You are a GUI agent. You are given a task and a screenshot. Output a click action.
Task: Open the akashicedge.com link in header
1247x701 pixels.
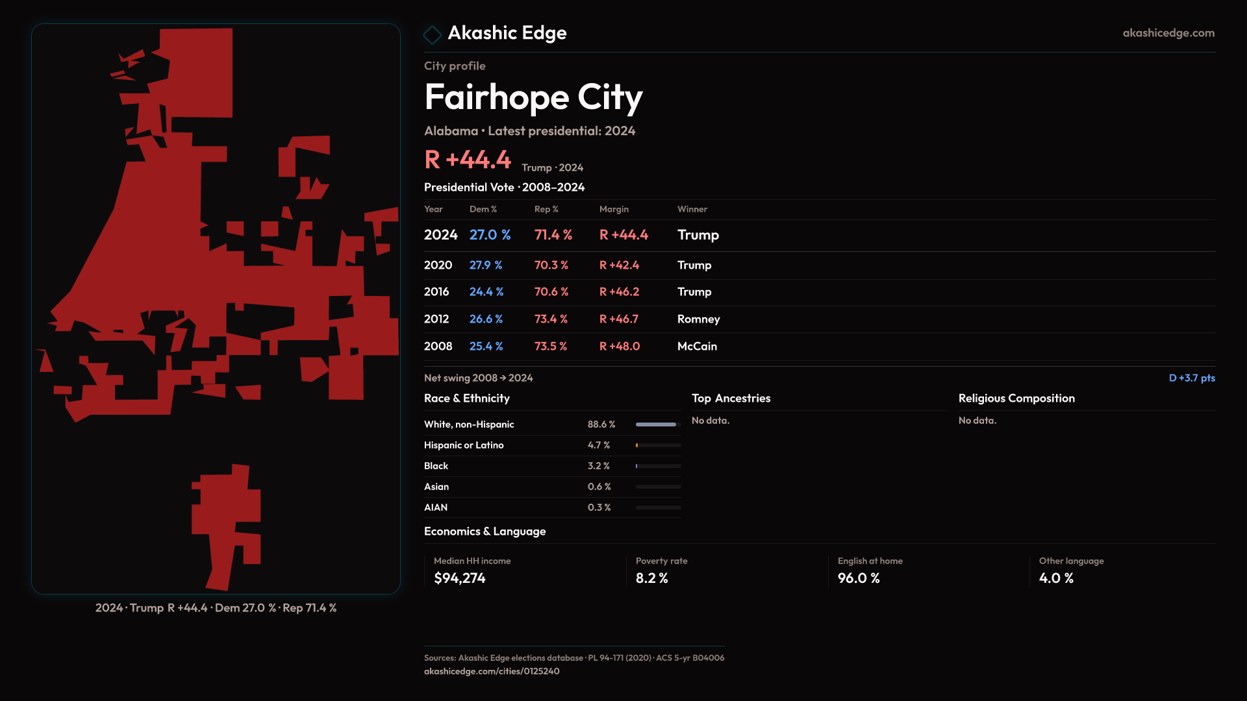pos(1168,33)
